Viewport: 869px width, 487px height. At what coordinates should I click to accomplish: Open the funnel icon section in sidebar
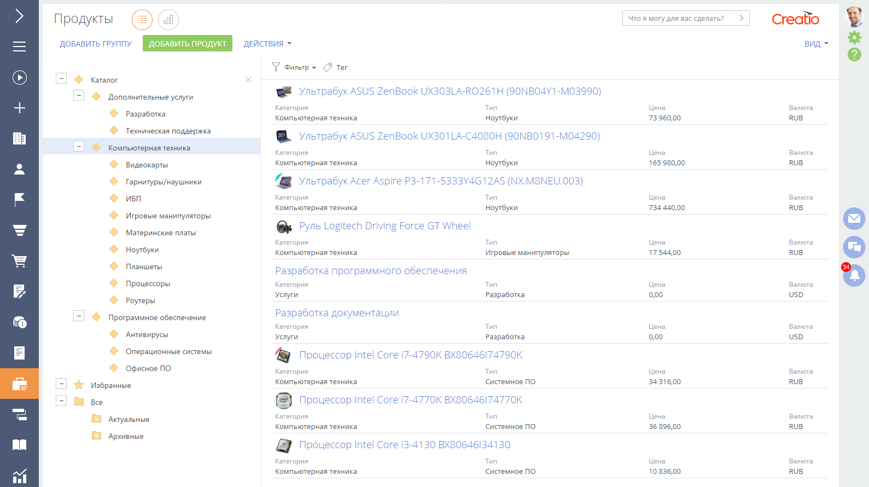pos(19,230)
